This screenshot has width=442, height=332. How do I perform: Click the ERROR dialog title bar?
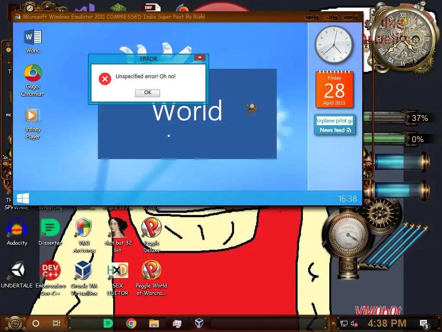pos(148,58)
